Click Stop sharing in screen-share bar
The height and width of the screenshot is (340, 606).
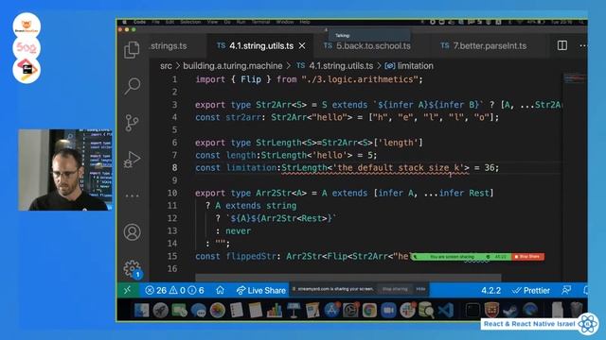[395, 289]
